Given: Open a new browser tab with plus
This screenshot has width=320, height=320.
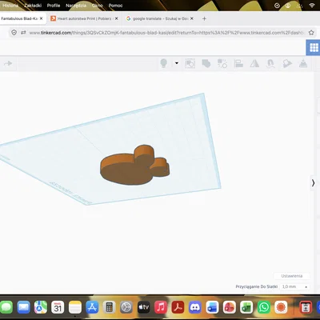Looking at the screenshot, I should click(x=204, y=18).
